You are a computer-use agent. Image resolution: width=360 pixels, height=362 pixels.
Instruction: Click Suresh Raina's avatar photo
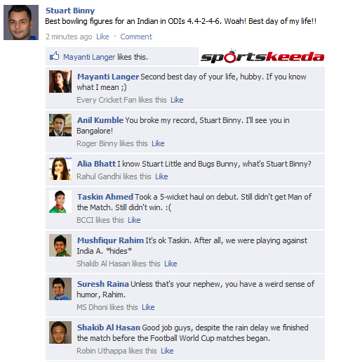(x=60, y=289)
